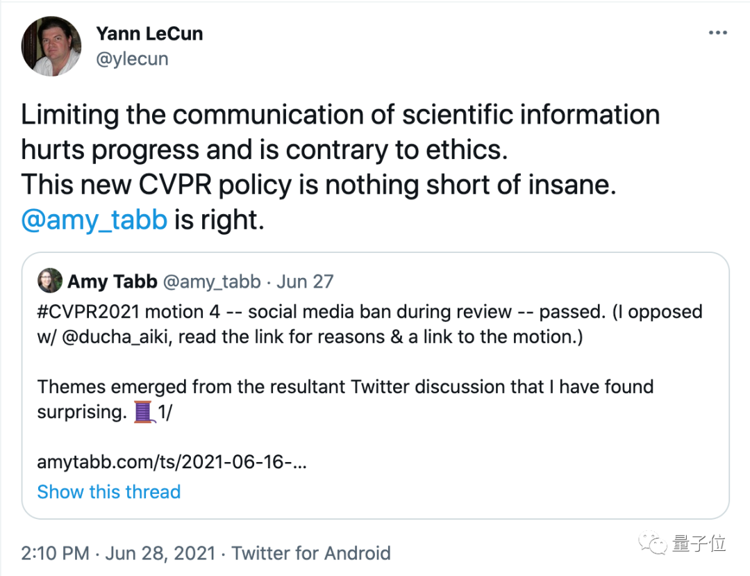Click Show this thread
750x576 pixels.
[108, 491]
